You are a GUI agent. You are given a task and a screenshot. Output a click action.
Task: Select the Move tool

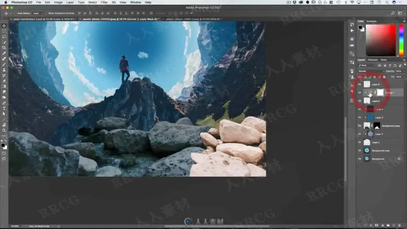[4, 26]
